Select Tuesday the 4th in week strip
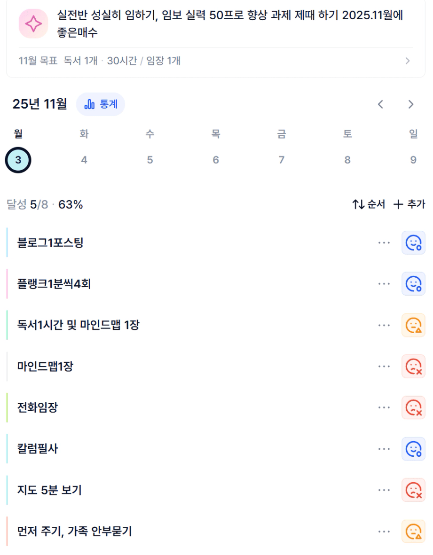This screenshot has width=433, height=555. [84, 160]
